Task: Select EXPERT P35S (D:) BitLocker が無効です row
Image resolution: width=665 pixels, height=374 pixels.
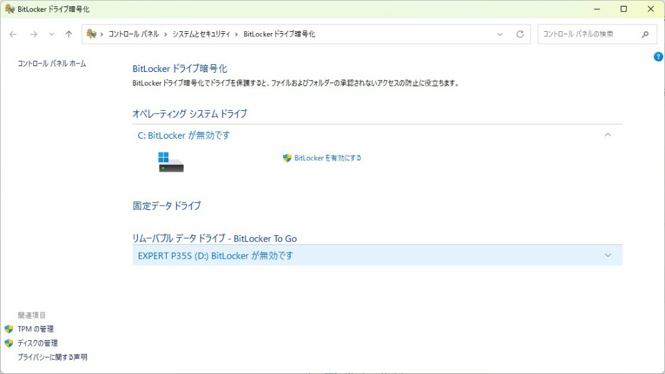Action: coord(377,255)
